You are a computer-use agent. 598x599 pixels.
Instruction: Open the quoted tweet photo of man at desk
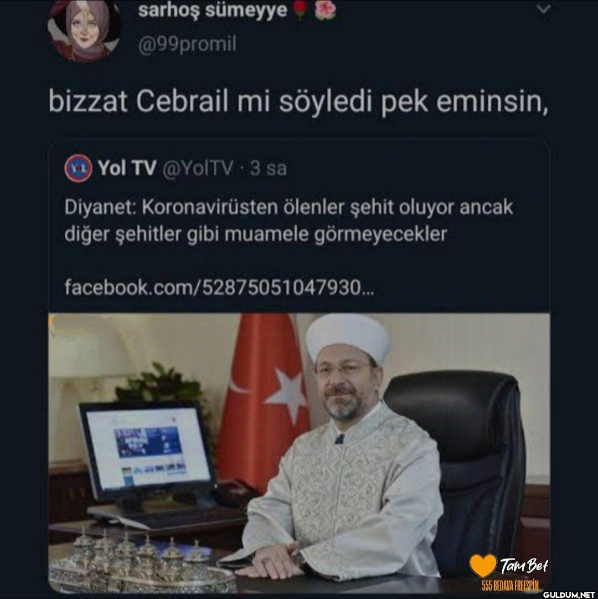click(x=299, y=453)
